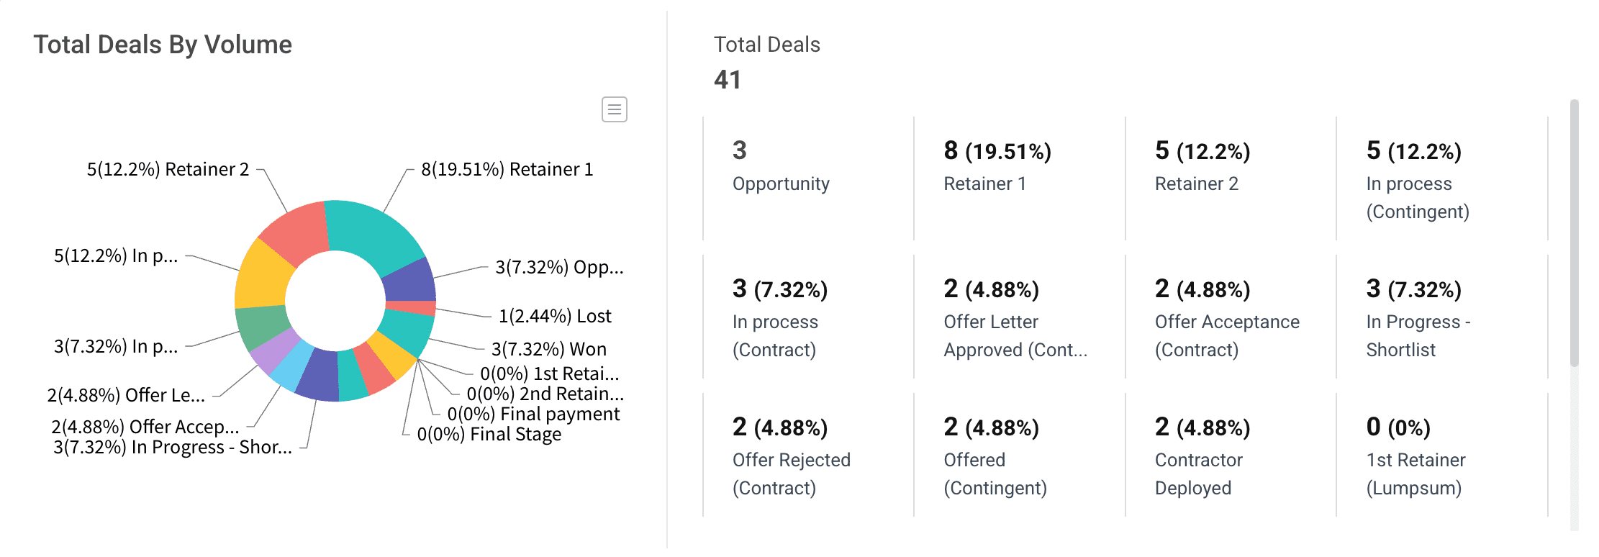Click the Total Deals By Volume title
This screenshot has height=557, width=1599.
point(164,45)
